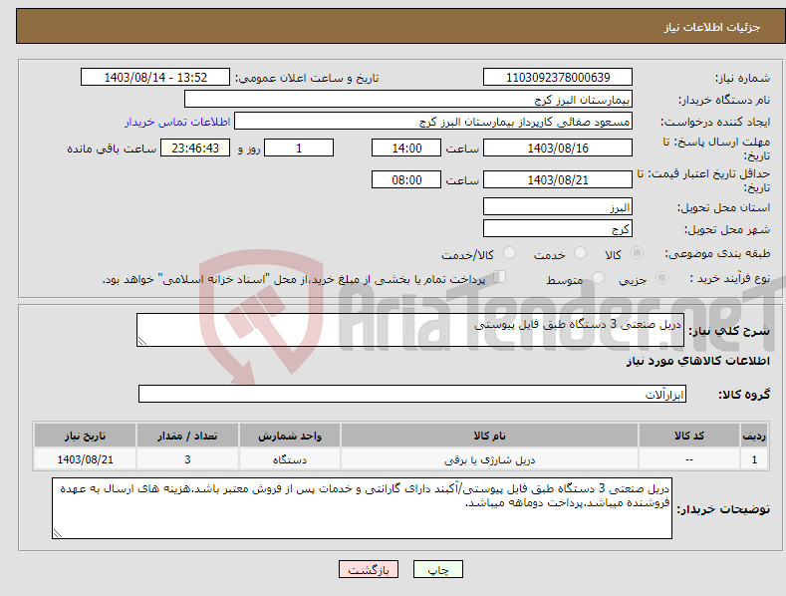Click the validity time field 08:00
Image resolution: width=786 pixels, height=596 pixels.
(x=406, y=179)
